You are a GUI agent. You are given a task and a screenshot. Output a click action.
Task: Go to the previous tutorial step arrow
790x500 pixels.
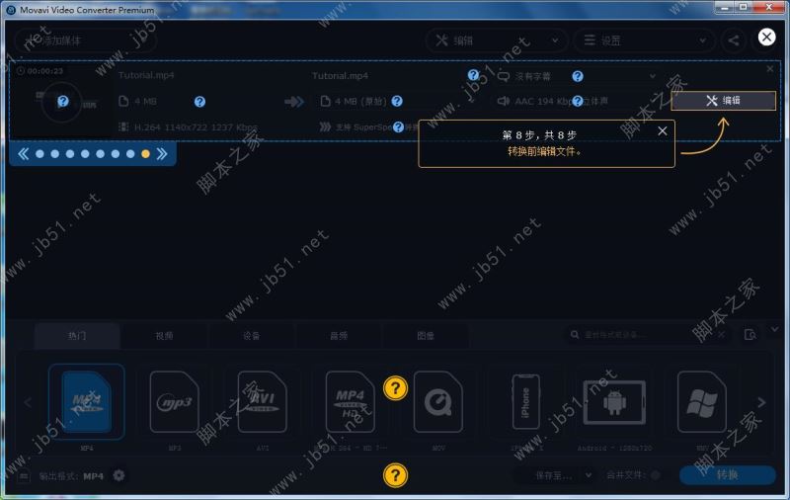pyautogui.click(x=23, y=154)
